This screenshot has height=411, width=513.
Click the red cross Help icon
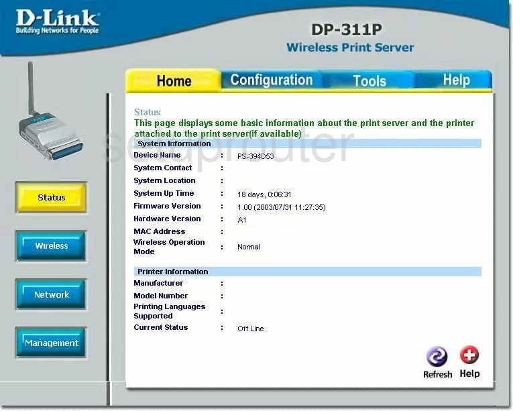tap(469, 355)
